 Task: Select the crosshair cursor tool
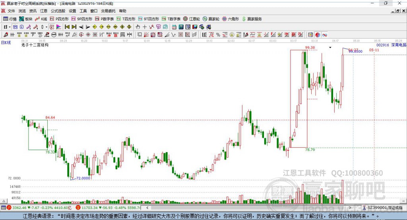coord(145,27)
